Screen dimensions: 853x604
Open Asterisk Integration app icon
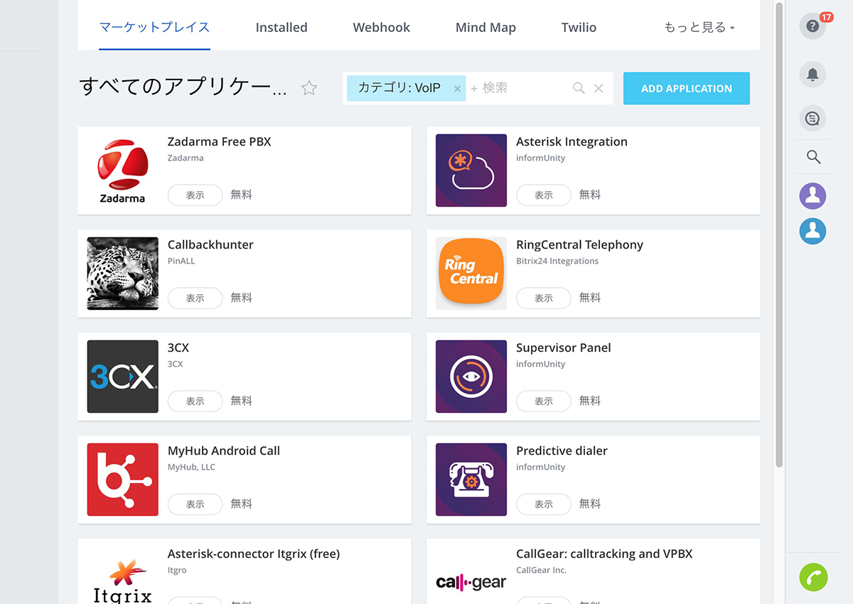coord(471,171)
